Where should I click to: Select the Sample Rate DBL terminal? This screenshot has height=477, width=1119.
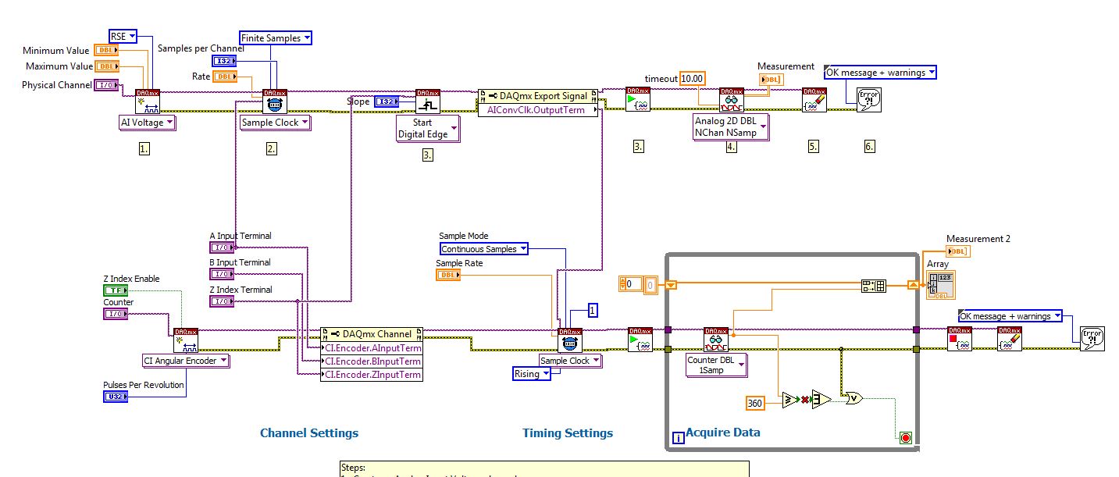pyautogui.click(x=447, y=275)
